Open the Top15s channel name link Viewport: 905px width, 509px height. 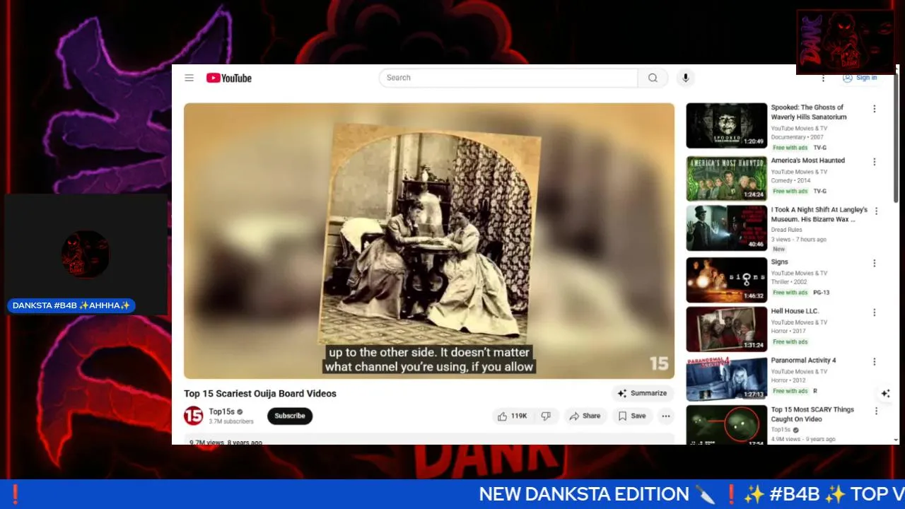tap(221, 411)
